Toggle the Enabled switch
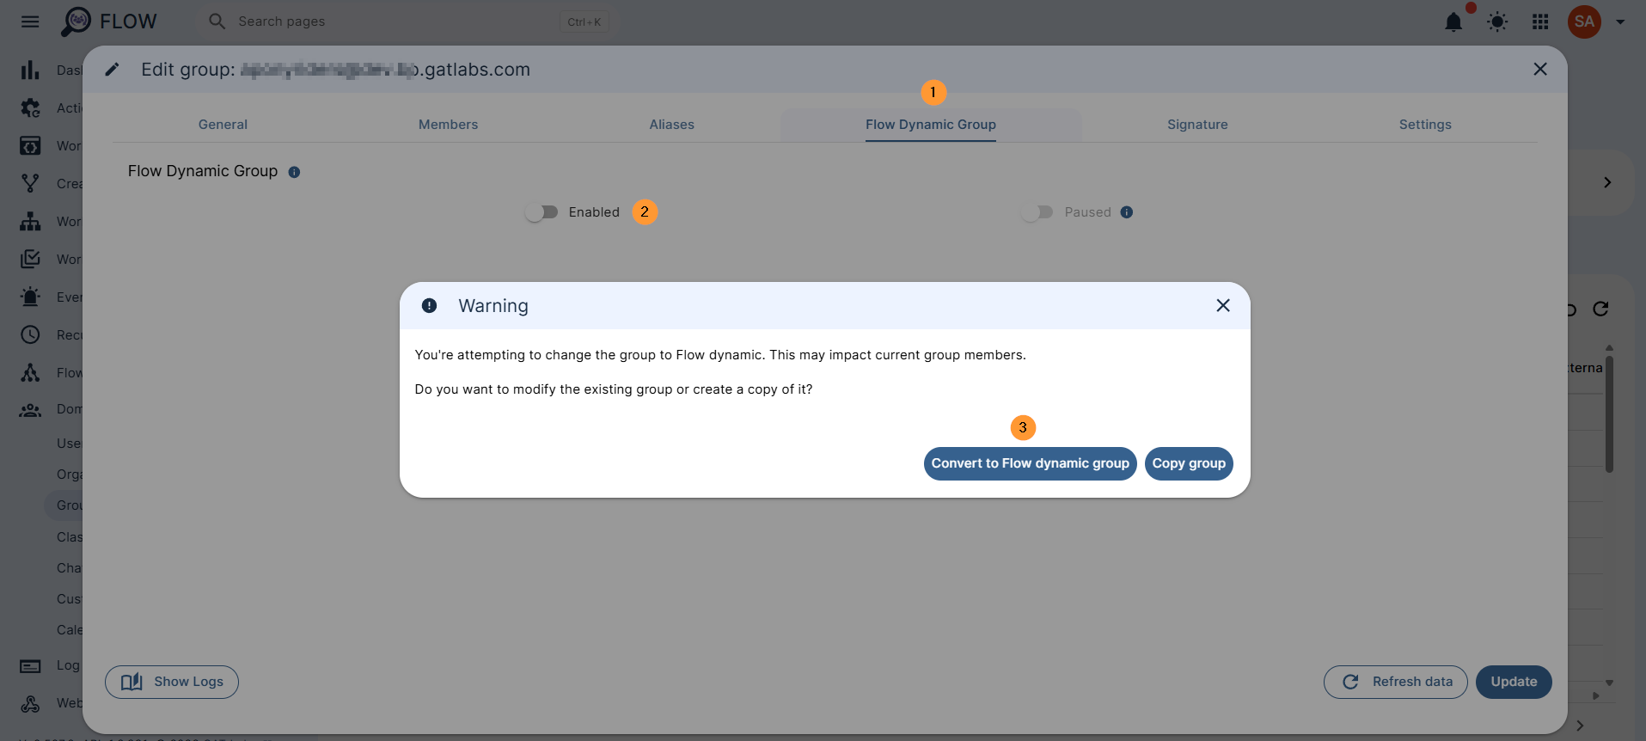The height and width of the screenshot is (741, 1646). coord(542,212)
